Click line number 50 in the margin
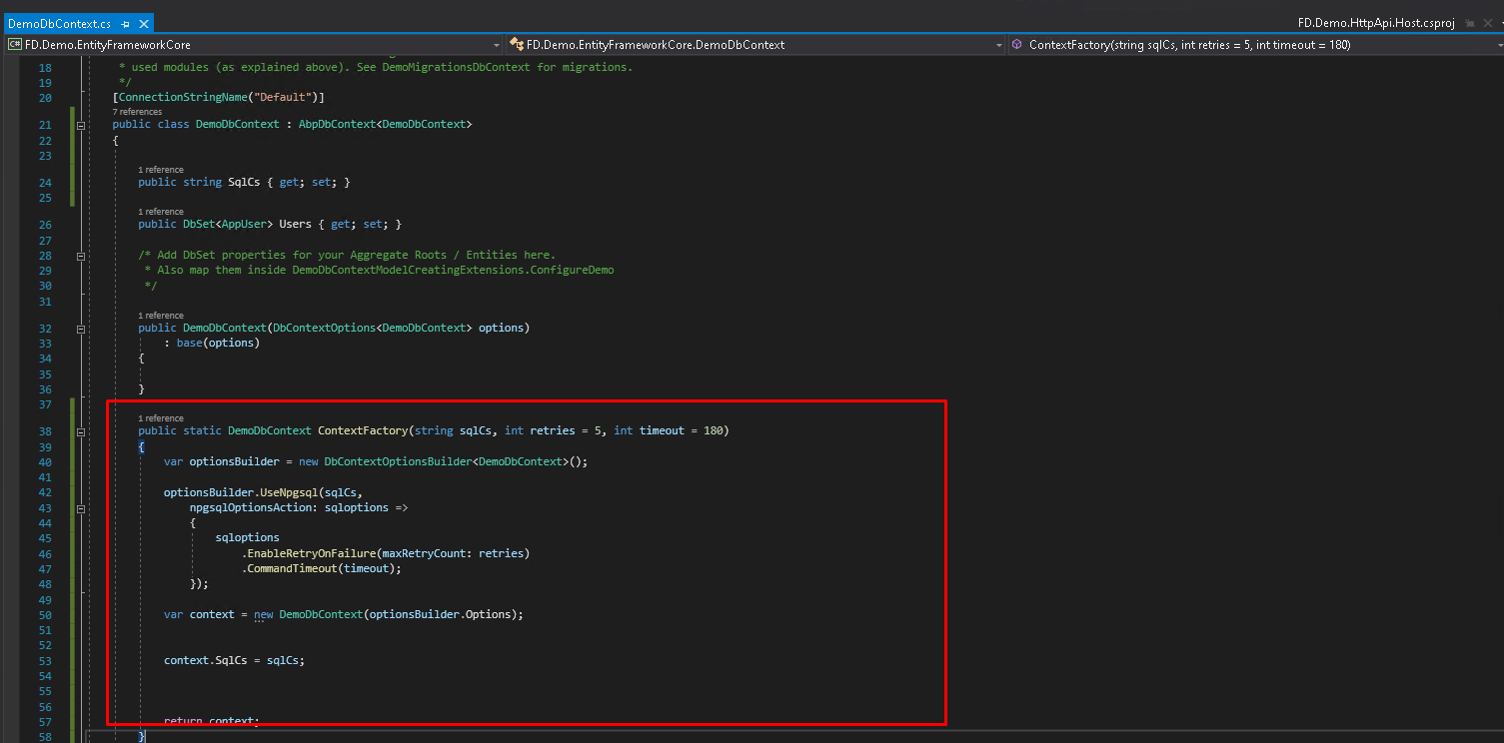Screen dimensions: 1504x743 tap(45, 615)
